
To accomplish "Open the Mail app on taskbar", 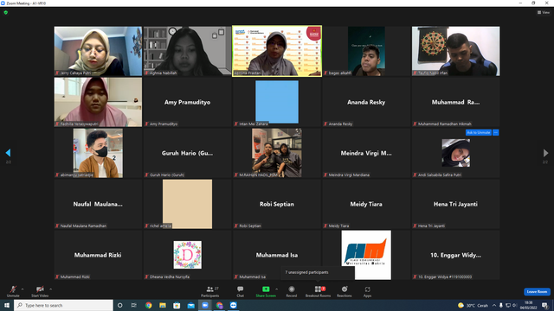I will [x=190, y=305].
